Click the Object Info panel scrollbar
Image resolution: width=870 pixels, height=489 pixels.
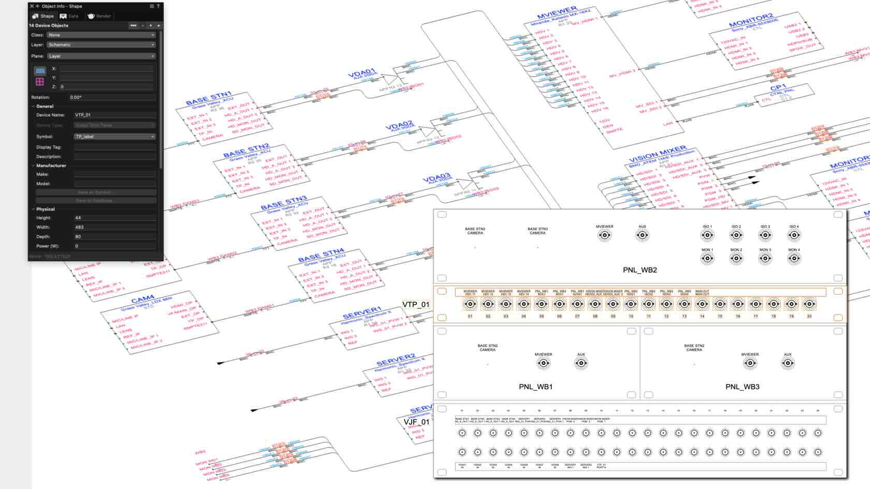pyautogui.click(x=161, y=100)
